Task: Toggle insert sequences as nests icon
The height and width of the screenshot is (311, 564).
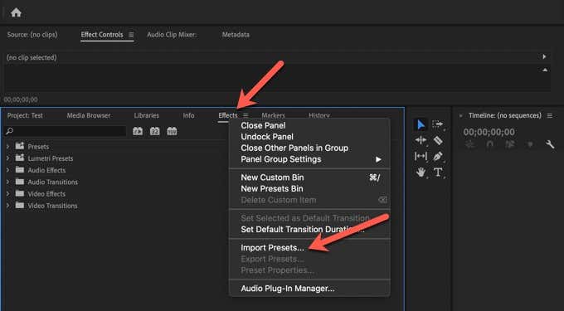Action: (x=469, y=144)
